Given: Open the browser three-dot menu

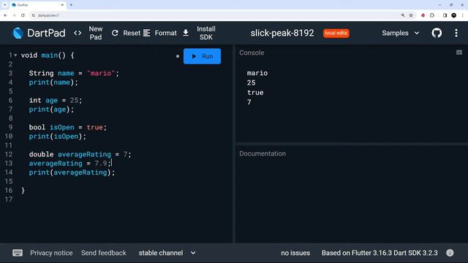Looking at the screenshot, I should pyautogui.click(x=462, y=15).
